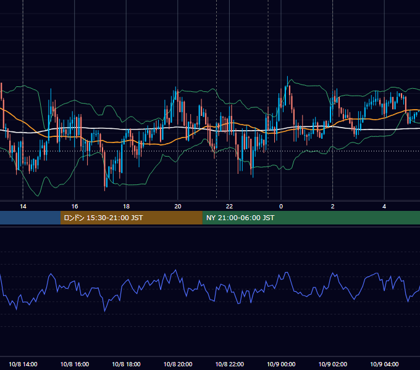The width and height of the screenshot is (420, 370).
Task: Select the hour label 2 on price chart axis
Action: coord(333,207)
